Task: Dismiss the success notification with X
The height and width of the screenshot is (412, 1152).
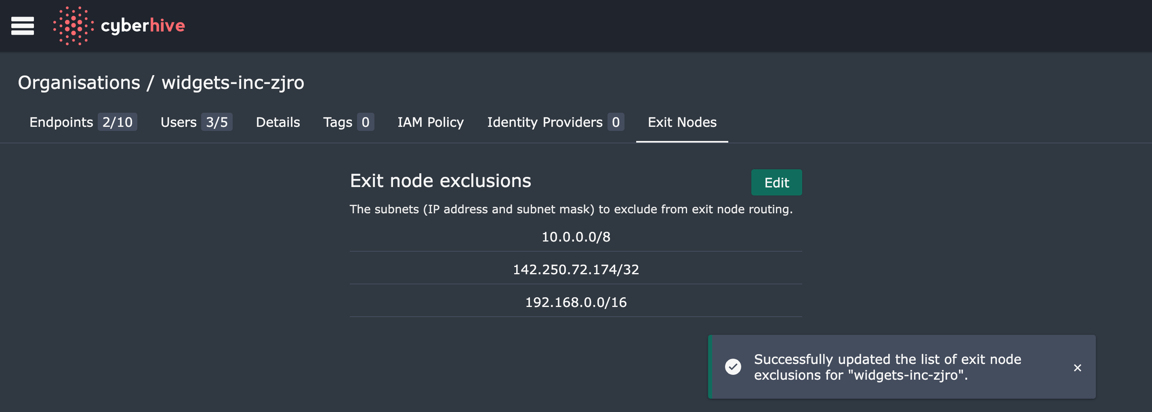Action: click(x=1077, y=367)
